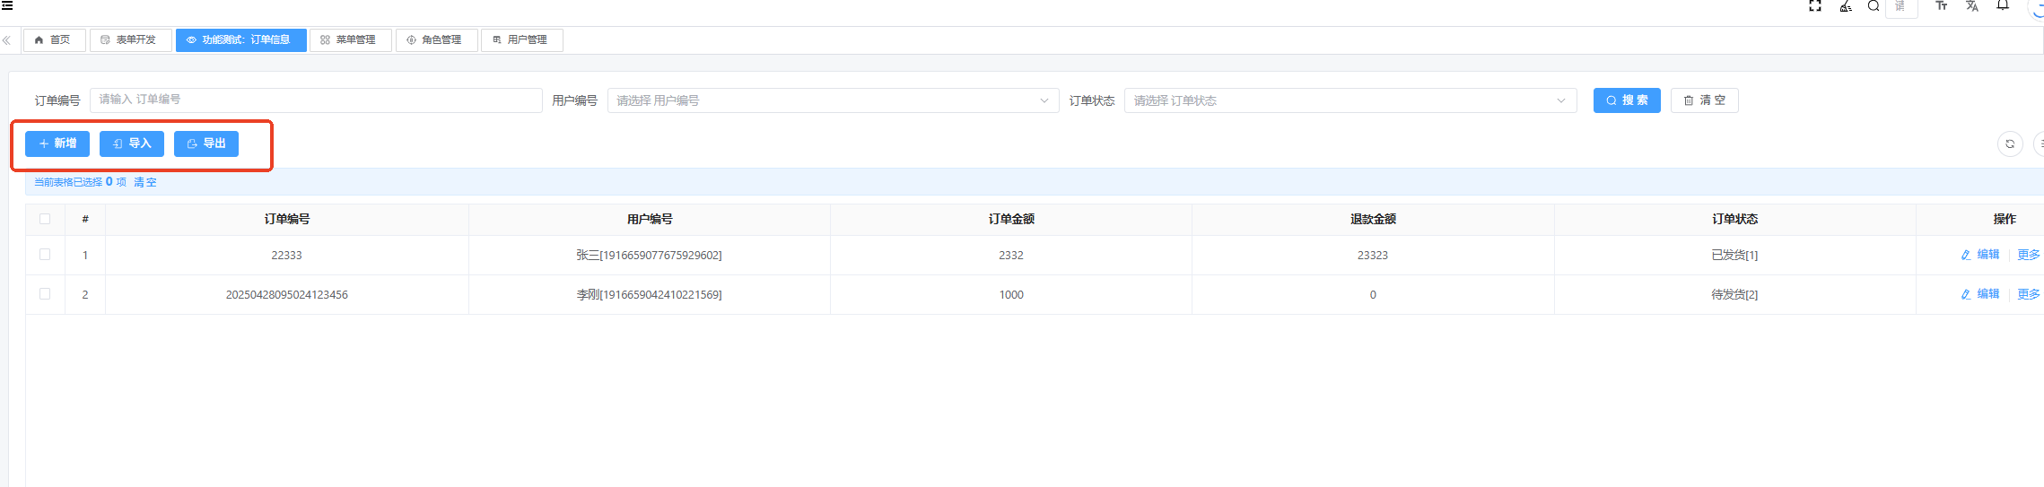The width and height of the screenshot is (2044, 487).
Task: Click refund amount cell 23323
Action: pyautogui.click(x=1373, y=256)
